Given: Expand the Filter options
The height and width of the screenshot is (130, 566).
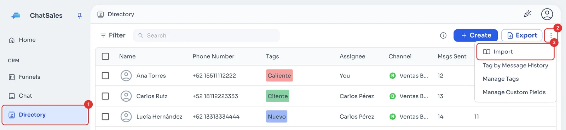Looking at the screenshot, I should (x=113, y=35).
